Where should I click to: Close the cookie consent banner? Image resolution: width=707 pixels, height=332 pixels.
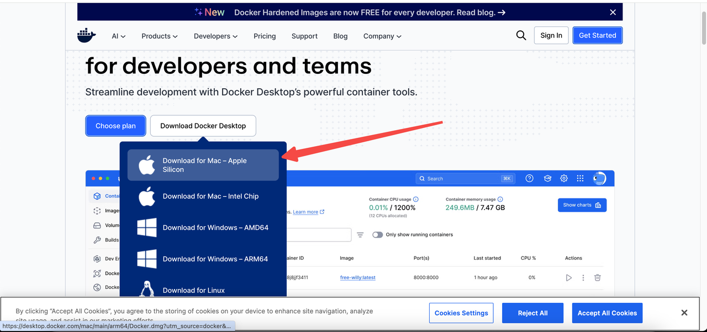tap(684, 313)
